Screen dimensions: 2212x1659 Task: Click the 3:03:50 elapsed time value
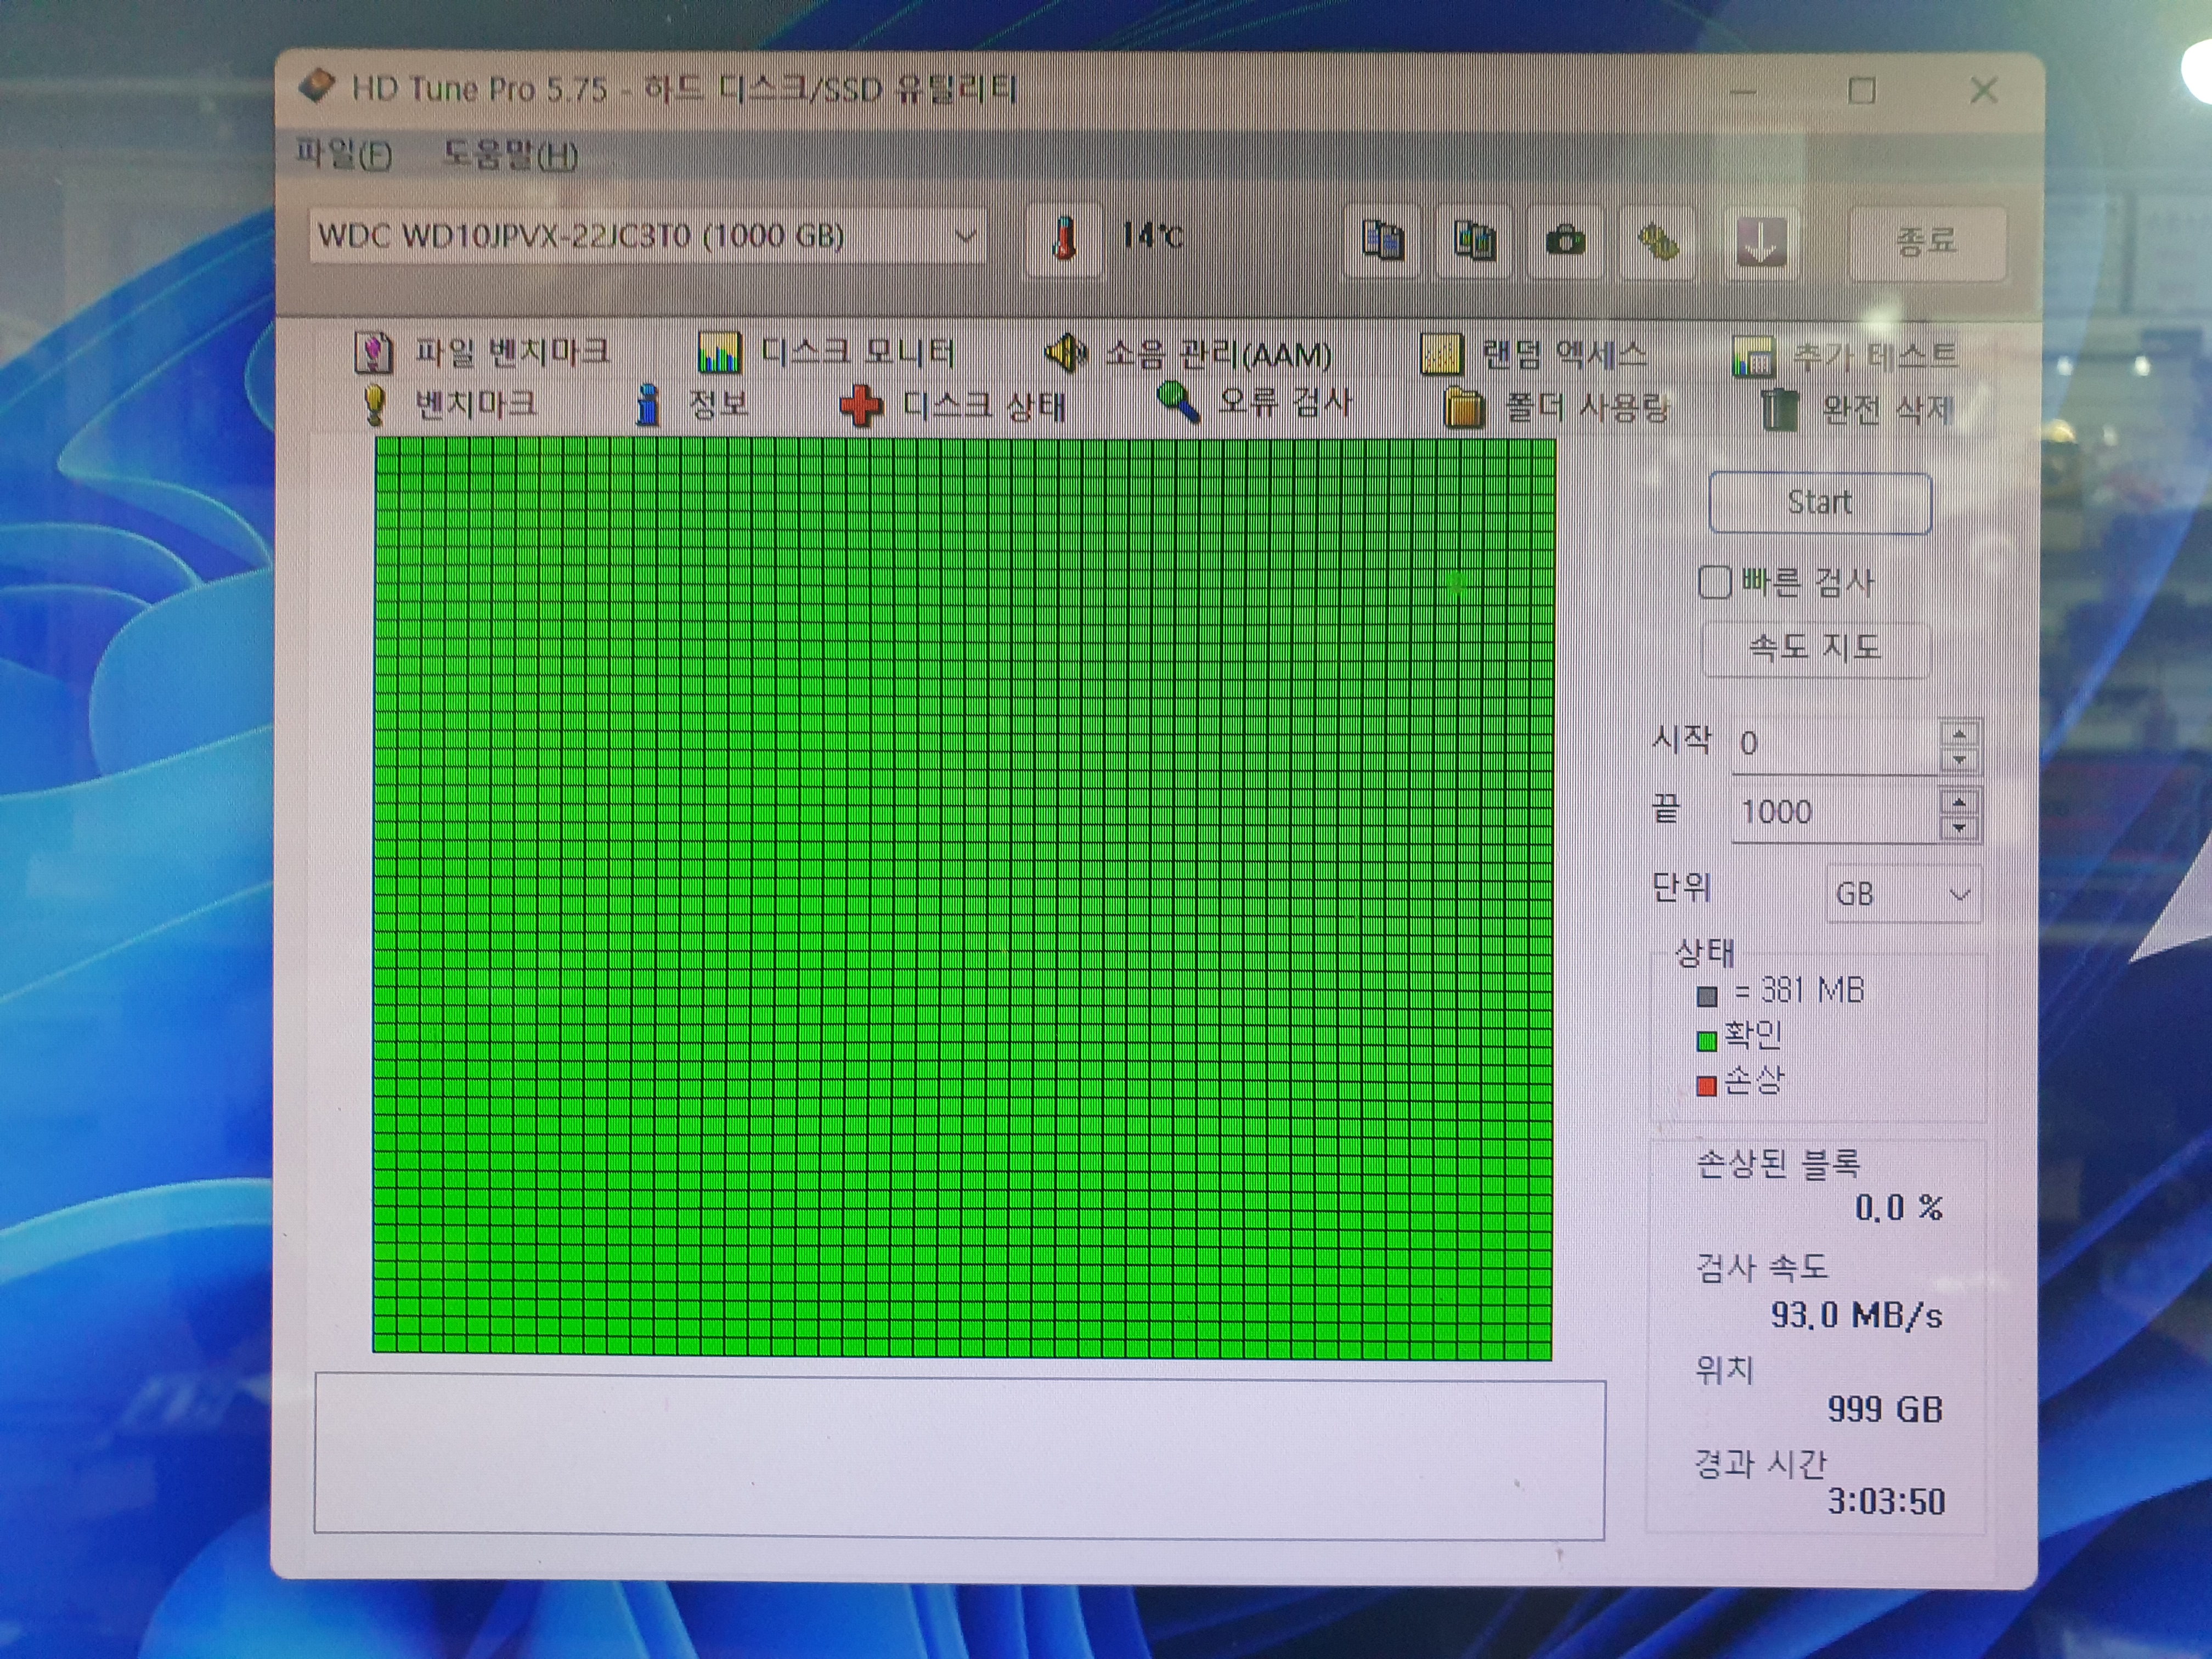click(1887, 1502)
